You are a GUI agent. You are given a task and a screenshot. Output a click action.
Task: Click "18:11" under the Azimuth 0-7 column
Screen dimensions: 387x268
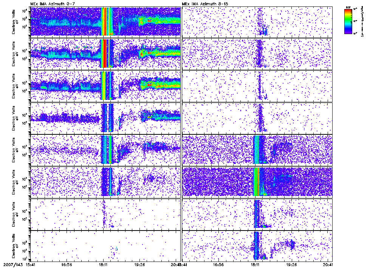pos(103,265)
